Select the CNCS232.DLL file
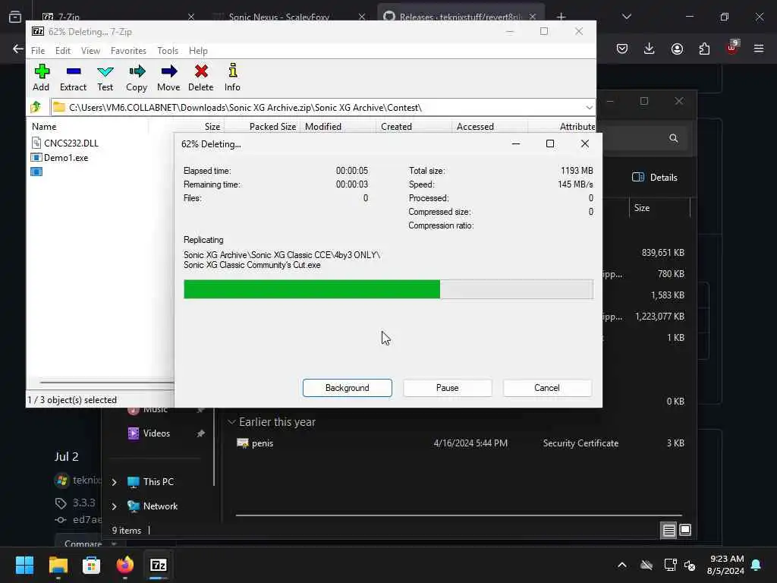Image resolution: width=777 pixels, height=583 pixels. click(65, 143)
